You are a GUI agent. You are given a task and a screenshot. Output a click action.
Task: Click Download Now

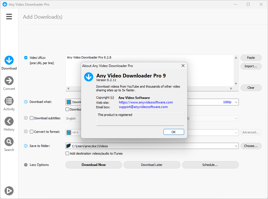94,165
